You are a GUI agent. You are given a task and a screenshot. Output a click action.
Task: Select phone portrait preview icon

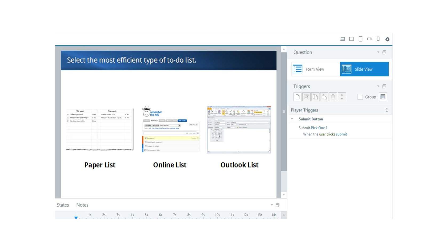pos(378,39)
